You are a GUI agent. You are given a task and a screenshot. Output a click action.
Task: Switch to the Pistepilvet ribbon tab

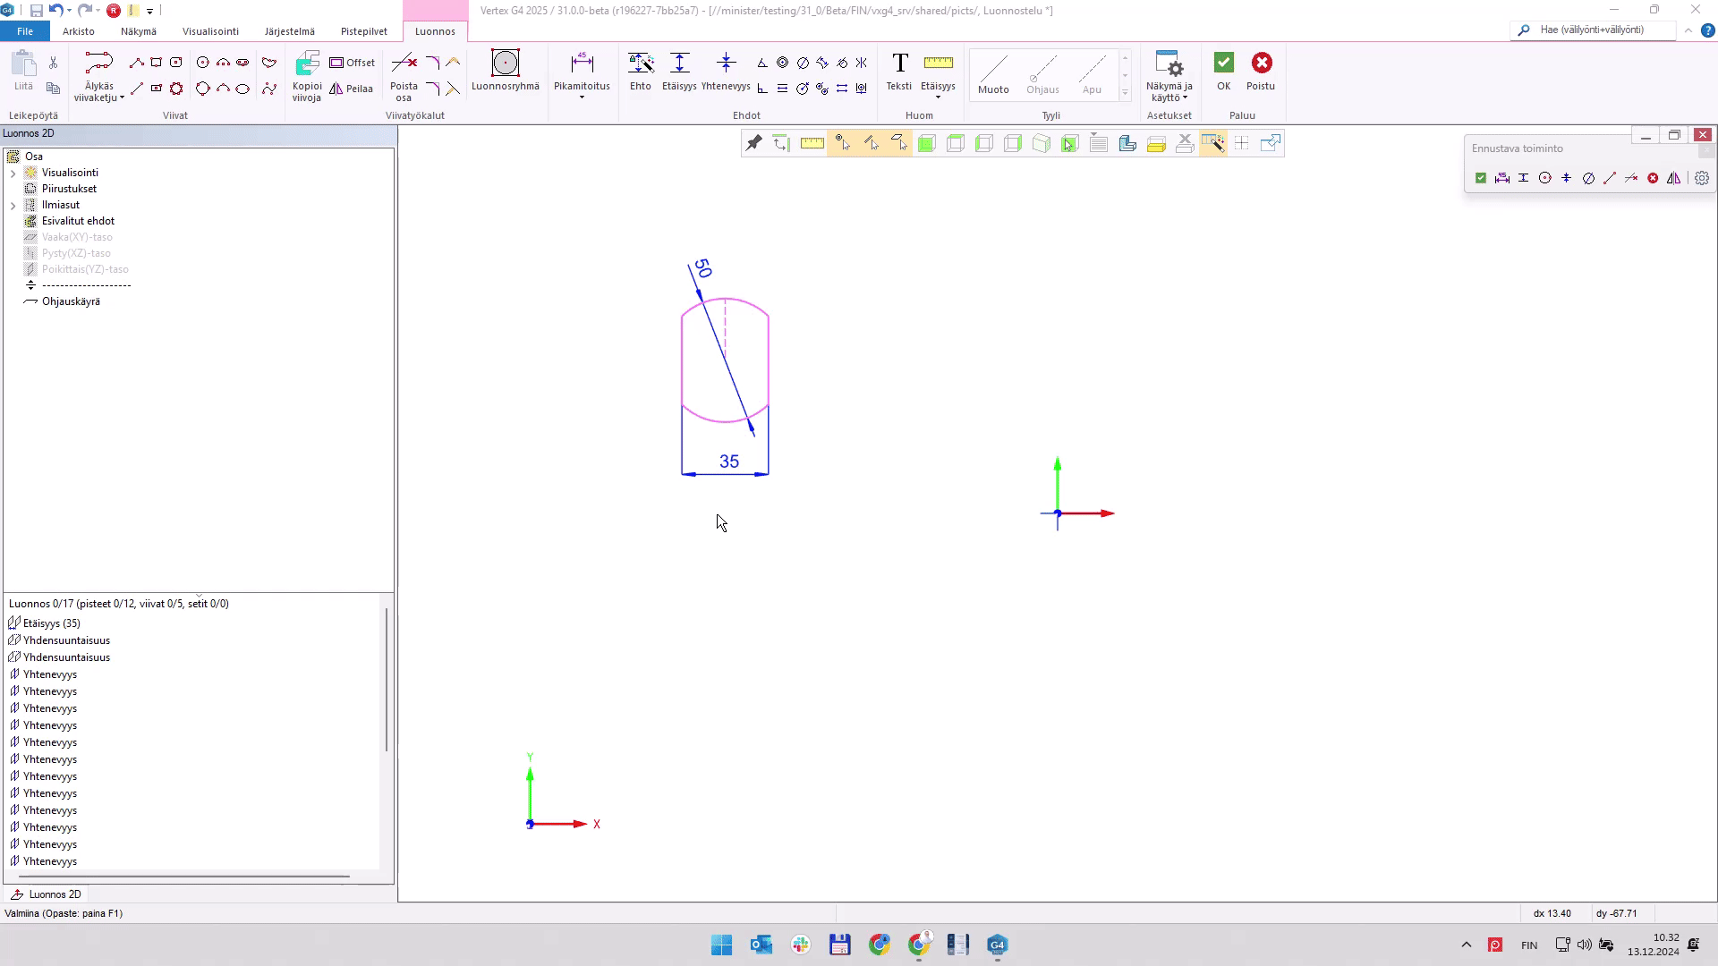363,31
